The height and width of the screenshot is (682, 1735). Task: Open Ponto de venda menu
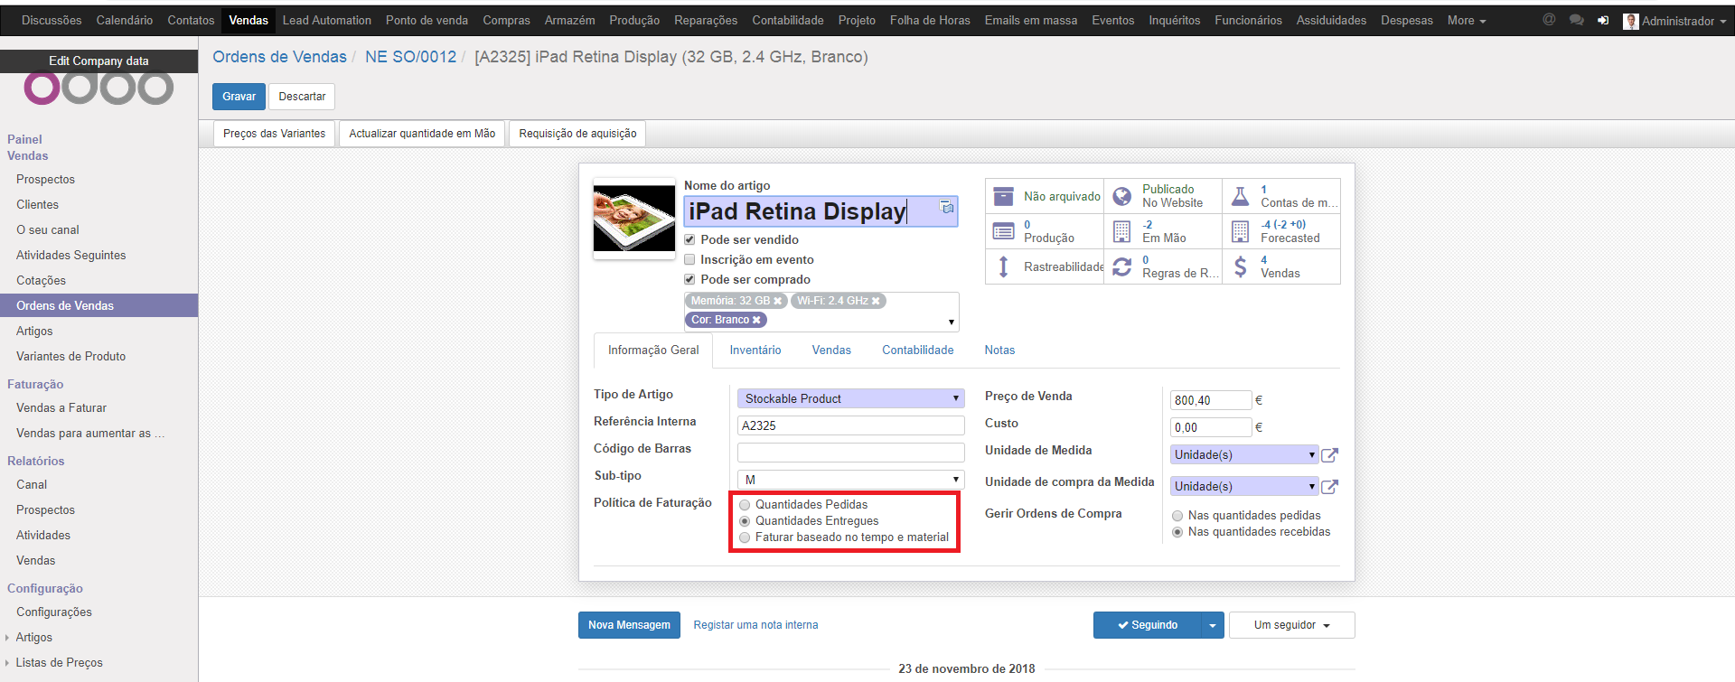427,20
